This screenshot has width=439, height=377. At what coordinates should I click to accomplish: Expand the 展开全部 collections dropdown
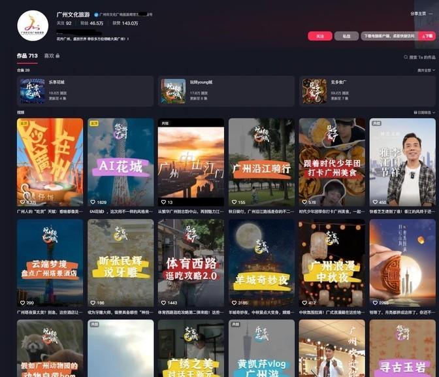[x=424, y=71]
